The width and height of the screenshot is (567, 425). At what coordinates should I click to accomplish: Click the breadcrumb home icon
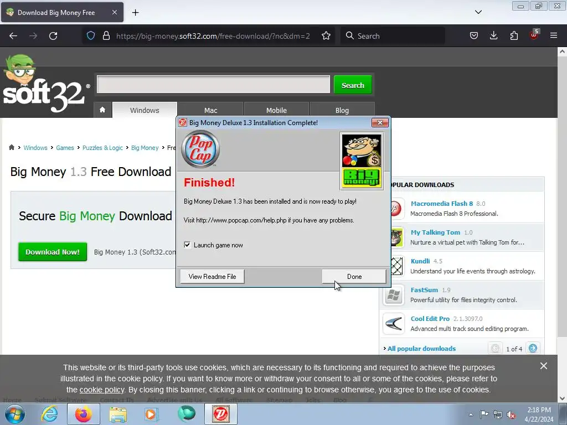pos(12,147)
